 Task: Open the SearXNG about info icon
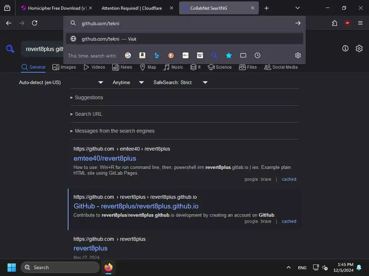tap(345, 49)
